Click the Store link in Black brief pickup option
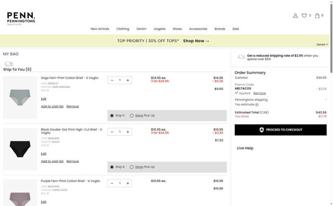This screenshot has width=333, height=206. point(139,167)
